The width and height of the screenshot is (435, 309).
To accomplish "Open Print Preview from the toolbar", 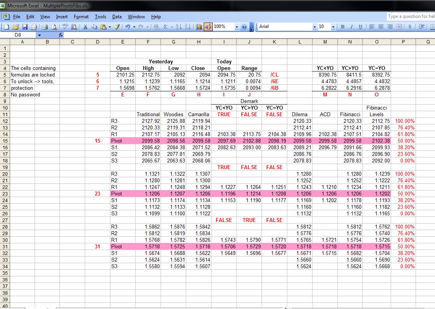I will pos(54,27).
